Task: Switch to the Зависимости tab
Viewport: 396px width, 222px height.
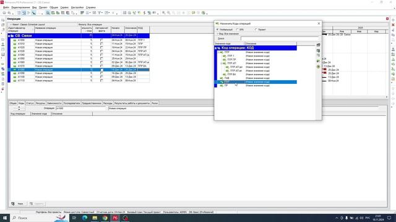Action: coord(54,103)
